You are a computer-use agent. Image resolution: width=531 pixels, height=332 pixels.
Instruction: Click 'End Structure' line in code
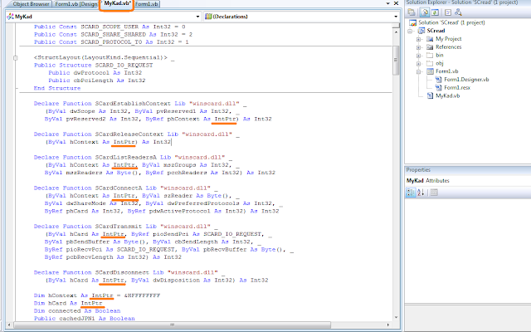pyautogui.click(x=57, y=88)
